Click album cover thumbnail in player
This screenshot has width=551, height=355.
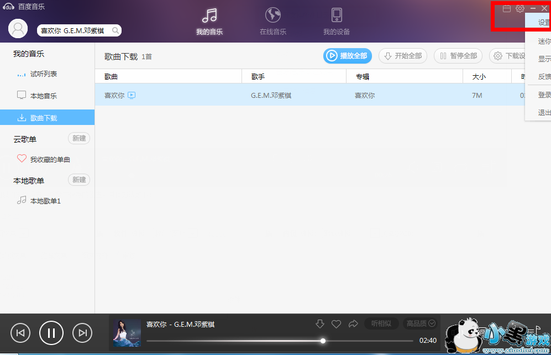127,333
